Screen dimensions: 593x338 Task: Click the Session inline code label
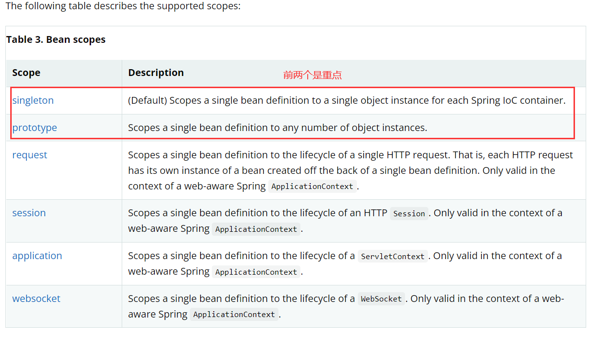click(409, 213)
